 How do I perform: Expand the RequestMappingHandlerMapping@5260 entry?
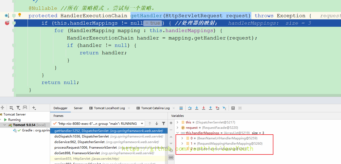point(182,144)
